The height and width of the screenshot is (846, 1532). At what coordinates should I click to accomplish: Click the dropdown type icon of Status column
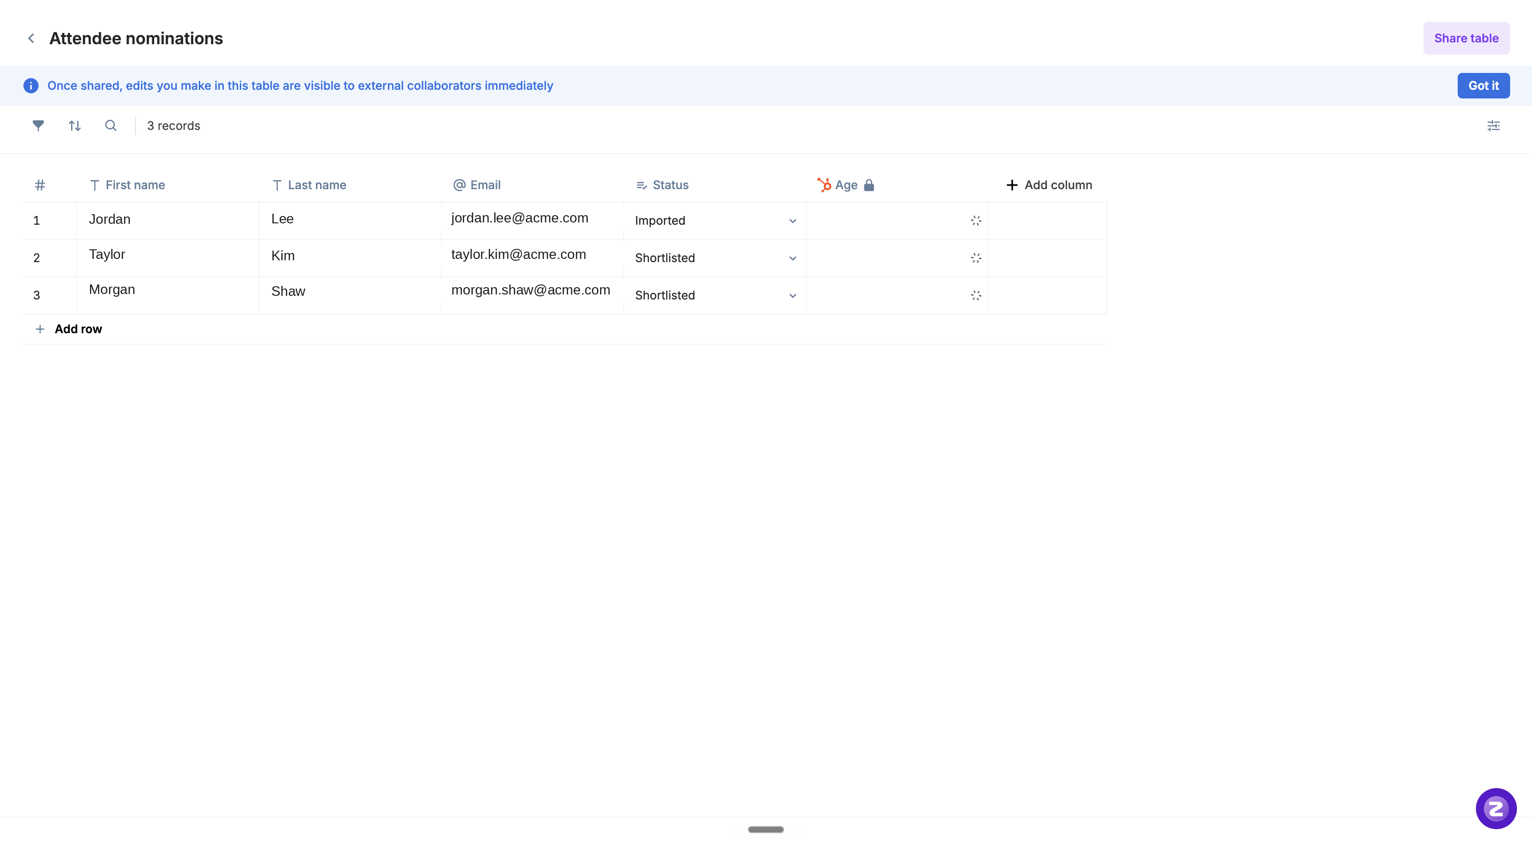click(642, 186)
